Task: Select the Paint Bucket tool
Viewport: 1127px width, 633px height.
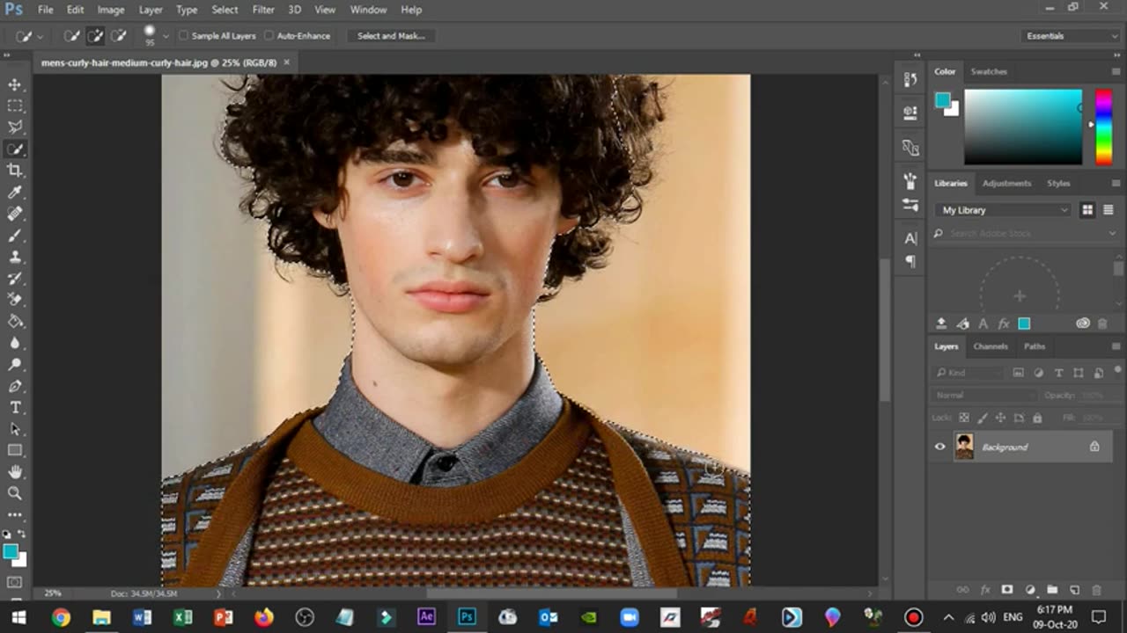Action: click(15, 321)
